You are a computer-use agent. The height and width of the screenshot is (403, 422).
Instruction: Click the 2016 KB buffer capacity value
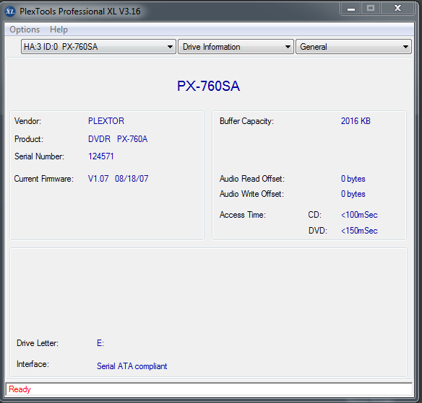coord(356,121)
